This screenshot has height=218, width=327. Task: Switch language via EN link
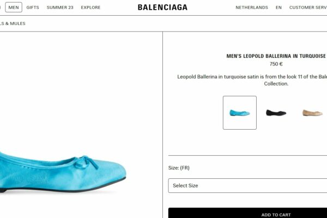tap(278, 7)
